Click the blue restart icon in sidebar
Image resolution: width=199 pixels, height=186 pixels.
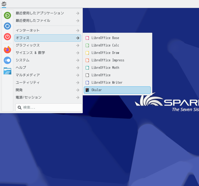(7, 26)
